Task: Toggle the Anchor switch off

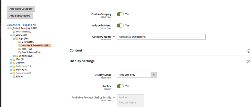Action: (x=120, y=86)
